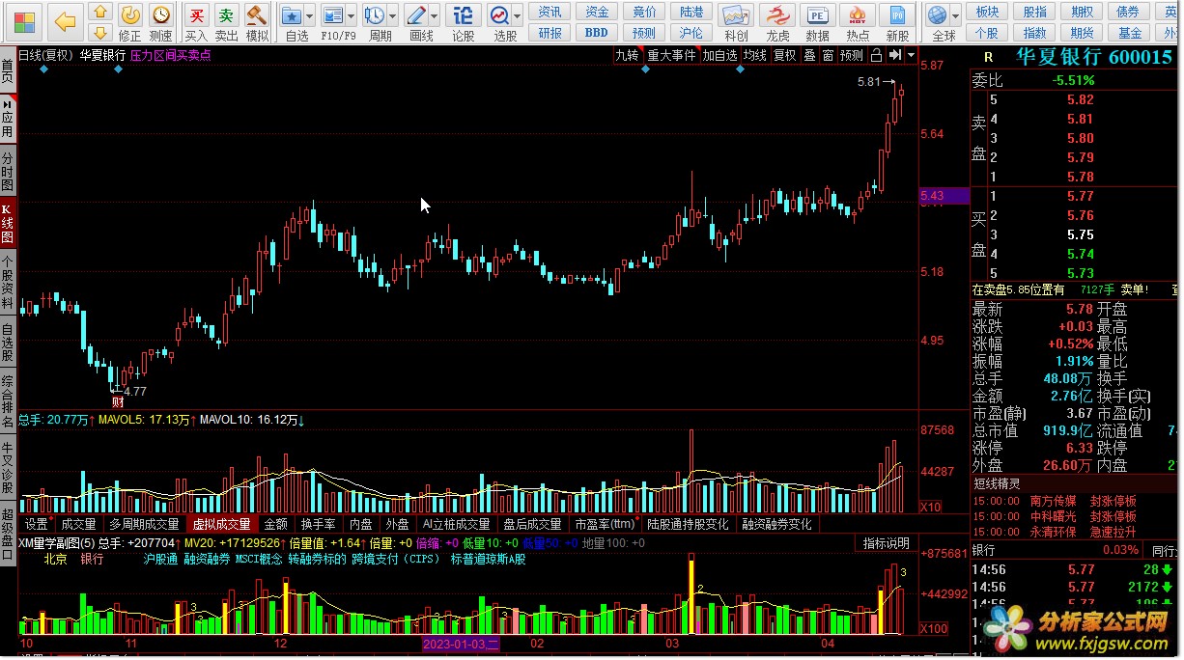Open the 测速 speed test tool
This screenshot has width=1184, height=660.
[x=161, y=22]
